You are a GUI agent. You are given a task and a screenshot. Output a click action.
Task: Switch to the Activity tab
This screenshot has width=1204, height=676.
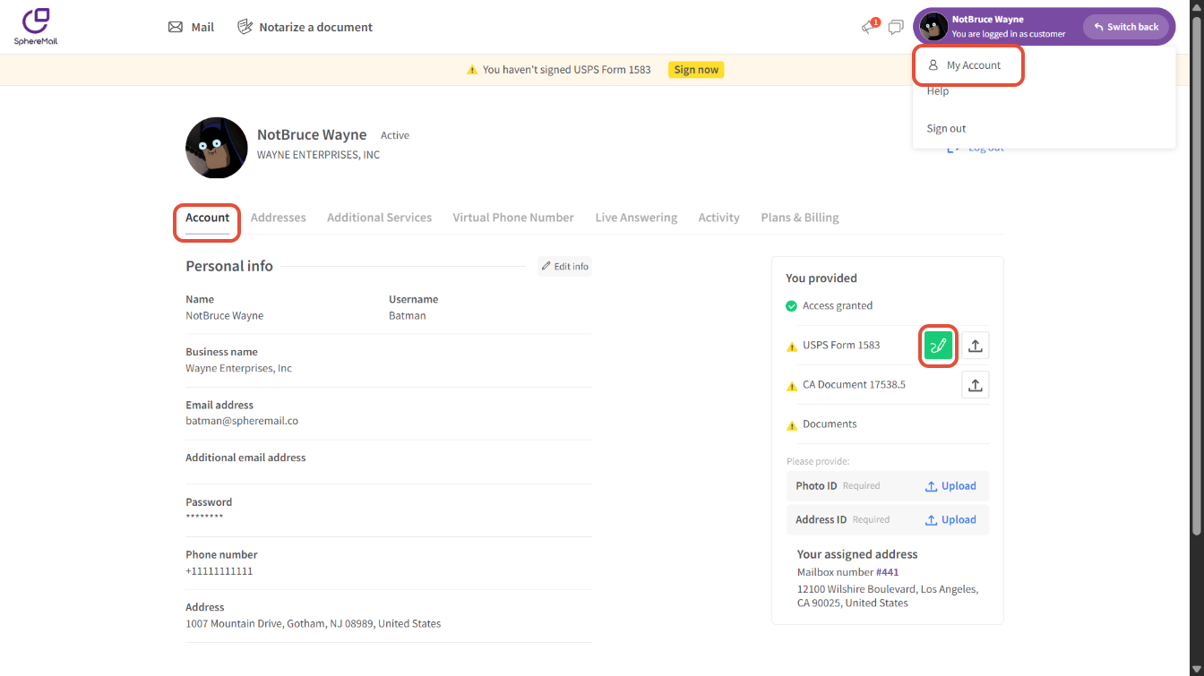[719, 218]
